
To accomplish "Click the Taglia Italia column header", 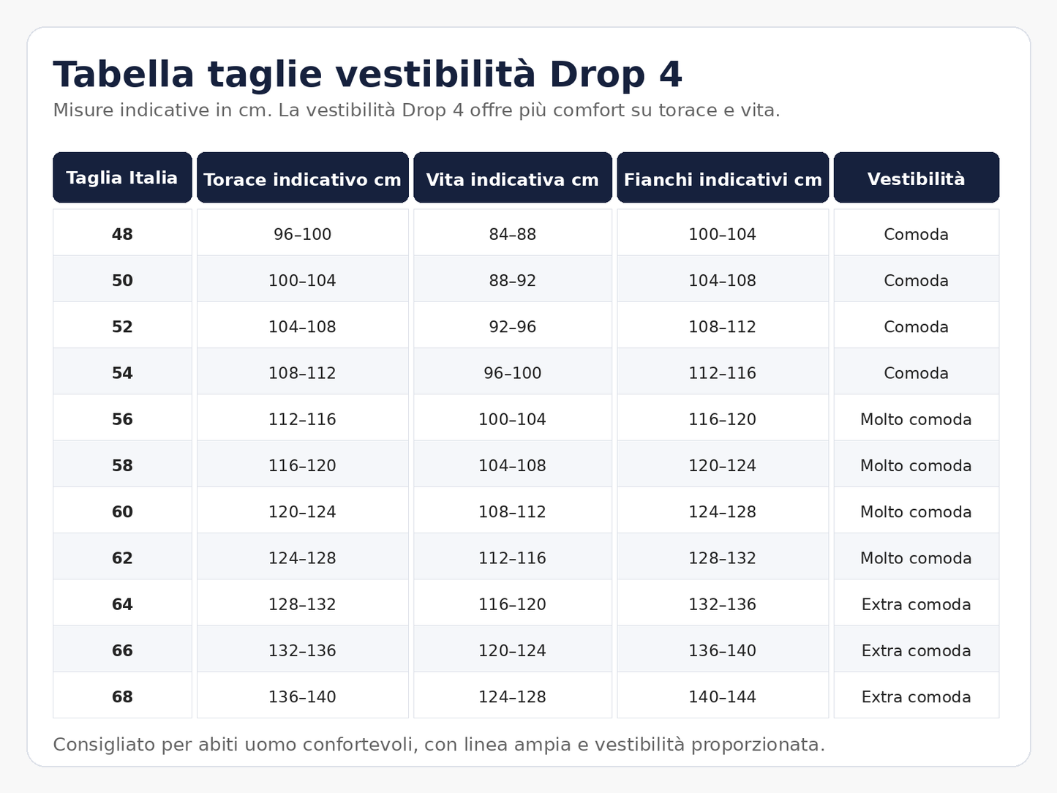I will [122, 178].
